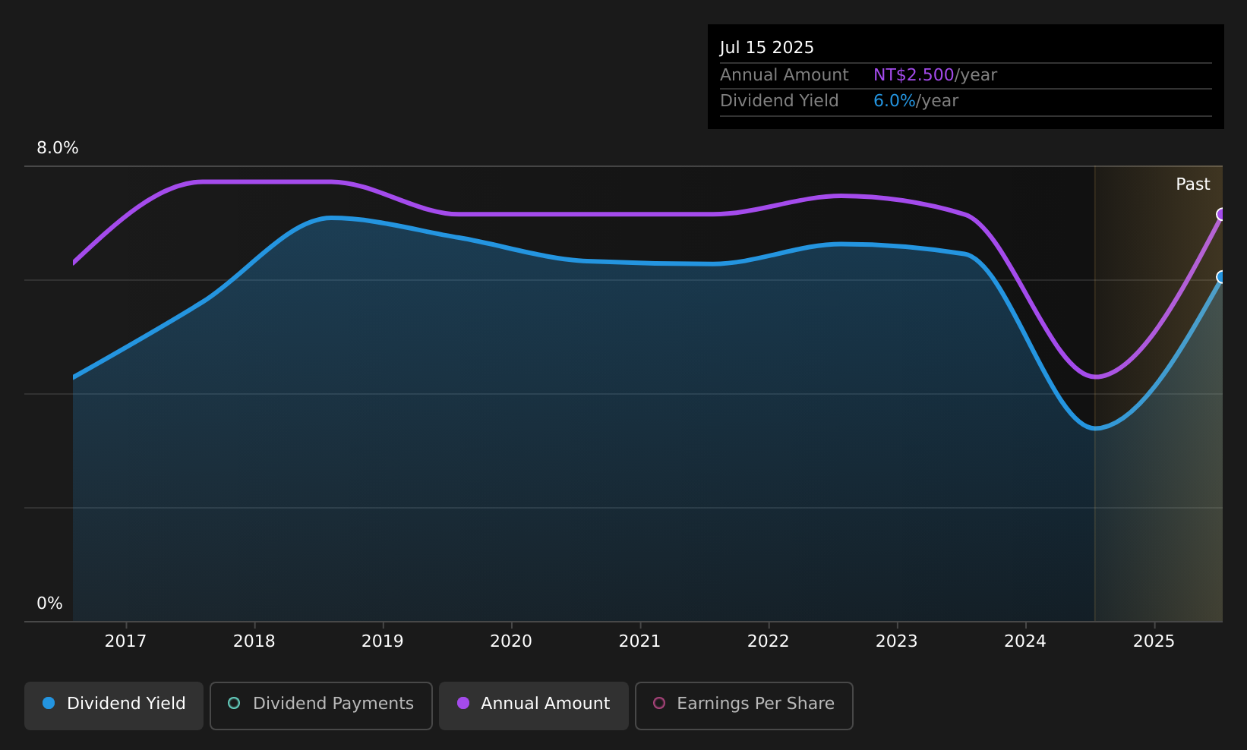Click the 2022 x-axis label
This screenshot has width=1247, height=750.
point(769,641)
